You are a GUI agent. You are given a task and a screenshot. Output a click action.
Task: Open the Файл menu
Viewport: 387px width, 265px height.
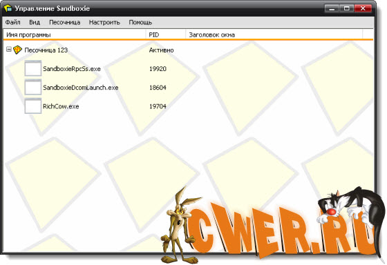pos(13,23)
